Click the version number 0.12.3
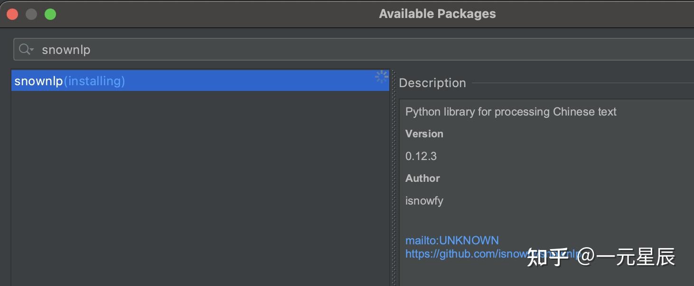 click(x=421, y=156)
